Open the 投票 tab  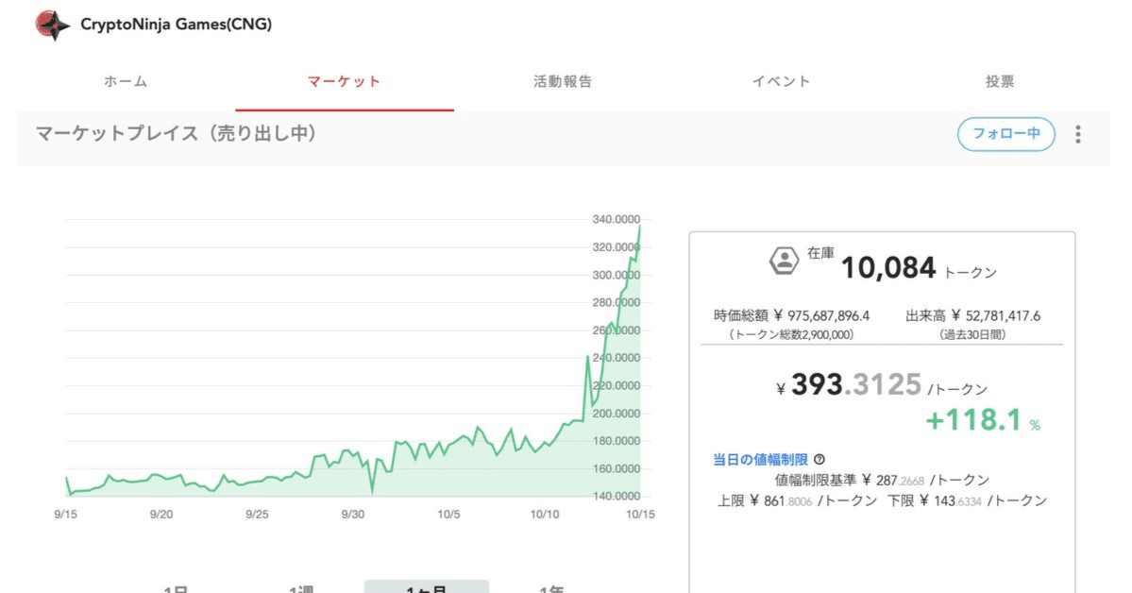coord(1000,82)
